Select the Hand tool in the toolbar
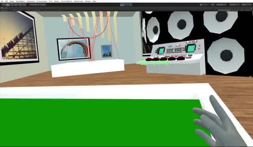 pyautogui.click(x=3, y=5)
